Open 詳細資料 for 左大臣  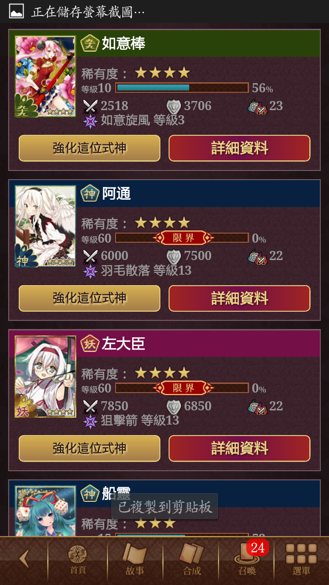click(239, 448)
